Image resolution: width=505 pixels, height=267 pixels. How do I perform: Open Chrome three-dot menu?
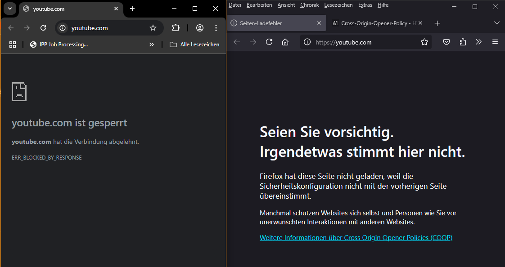pyautogui.click(x=216, y=28)
